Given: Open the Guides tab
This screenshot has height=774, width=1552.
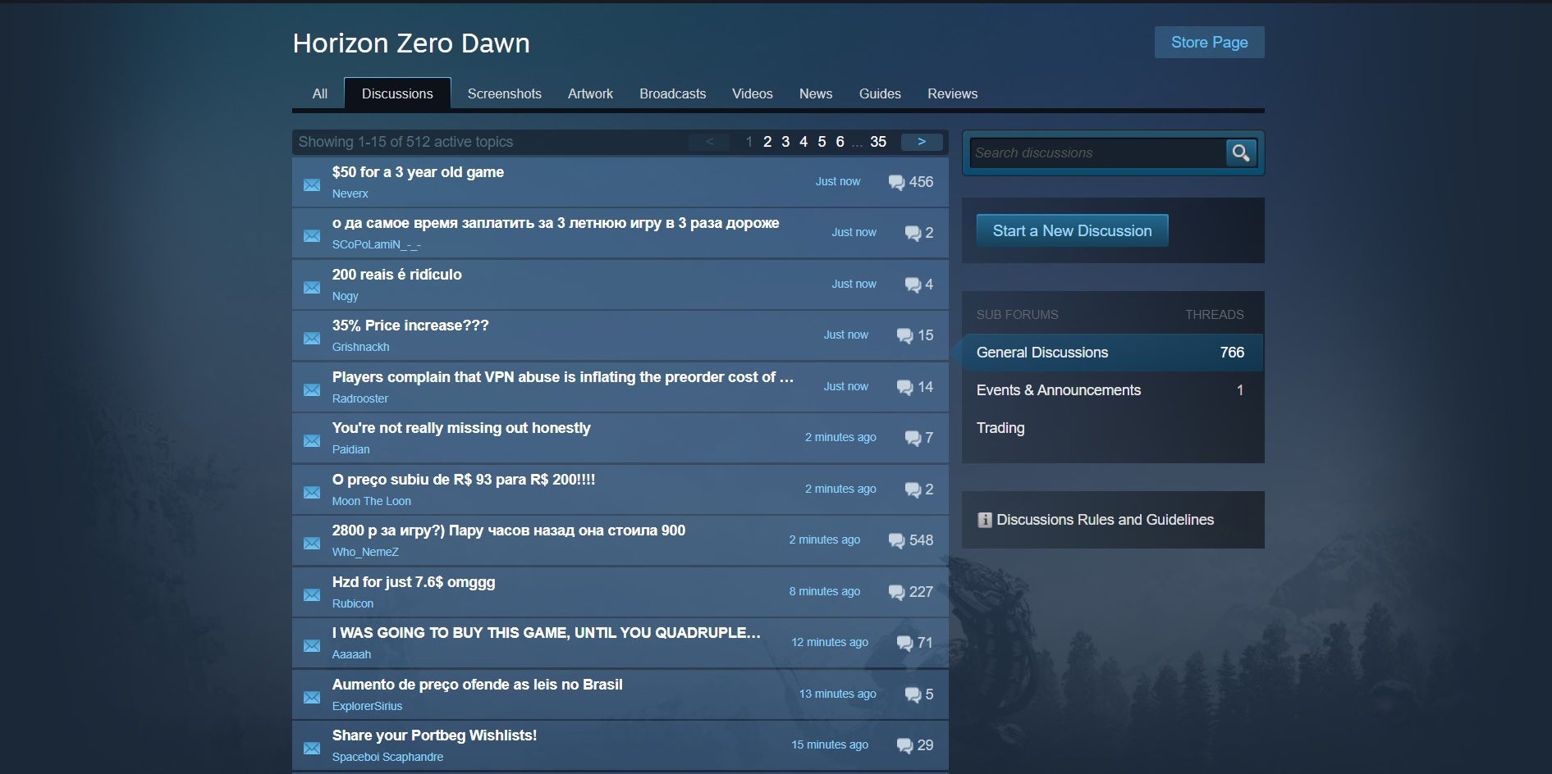Looking at the screenshot, I should coord(879,93).
